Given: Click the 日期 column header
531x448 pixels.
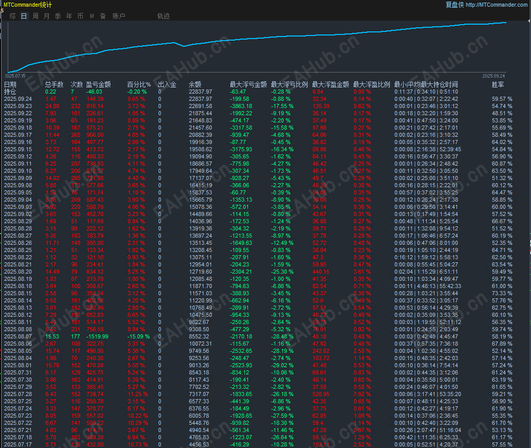Looking at the screenshot, I should [x=10, y=84].
